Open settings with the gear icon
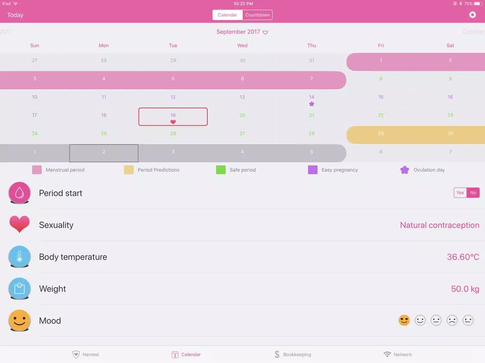Image resolution: width=485 pixels, height=363 pixels. 472,15
